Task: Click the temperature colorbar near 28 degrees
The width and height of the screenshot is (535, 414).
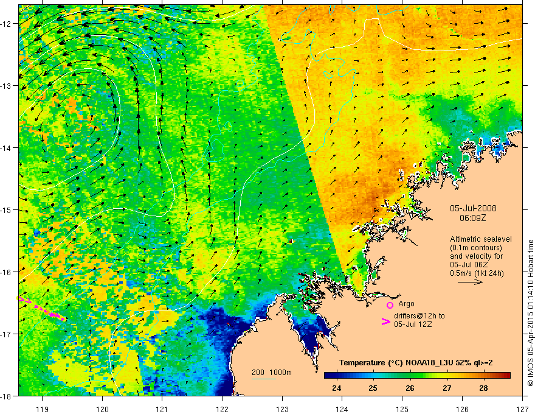Action: [x=483, y=376]
